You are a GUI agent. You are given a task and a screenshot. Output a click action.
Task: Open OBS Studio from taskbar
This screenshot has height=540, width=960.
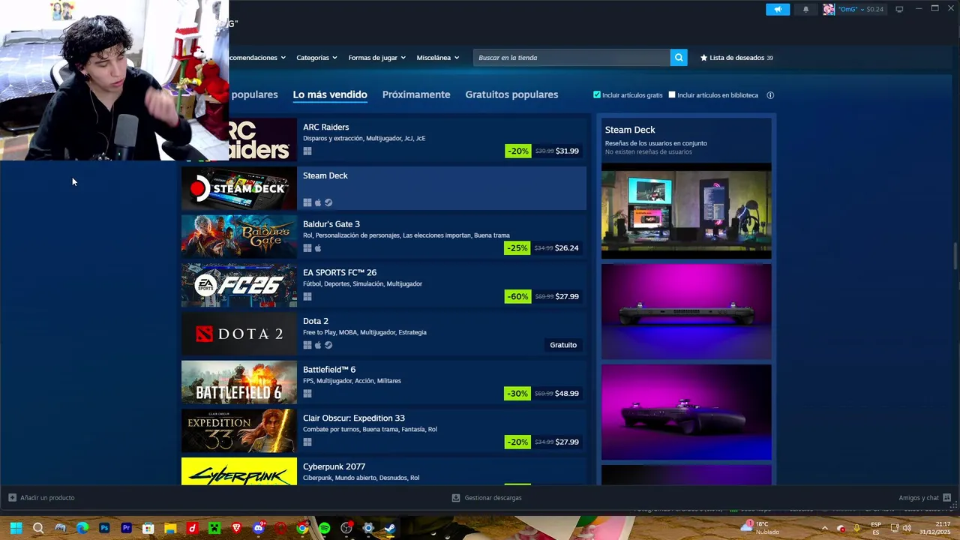pyautogui.click(x=346, y=528)
